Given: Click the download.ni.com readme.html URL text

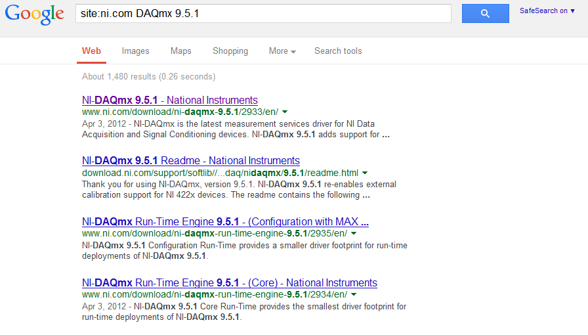Looking at the screenshot, I should pos(220,173).
